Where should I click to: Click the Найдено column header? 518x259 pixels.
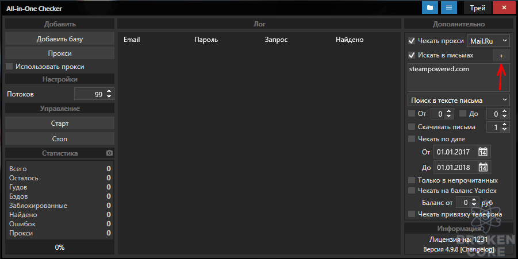[x=350, y=40]
